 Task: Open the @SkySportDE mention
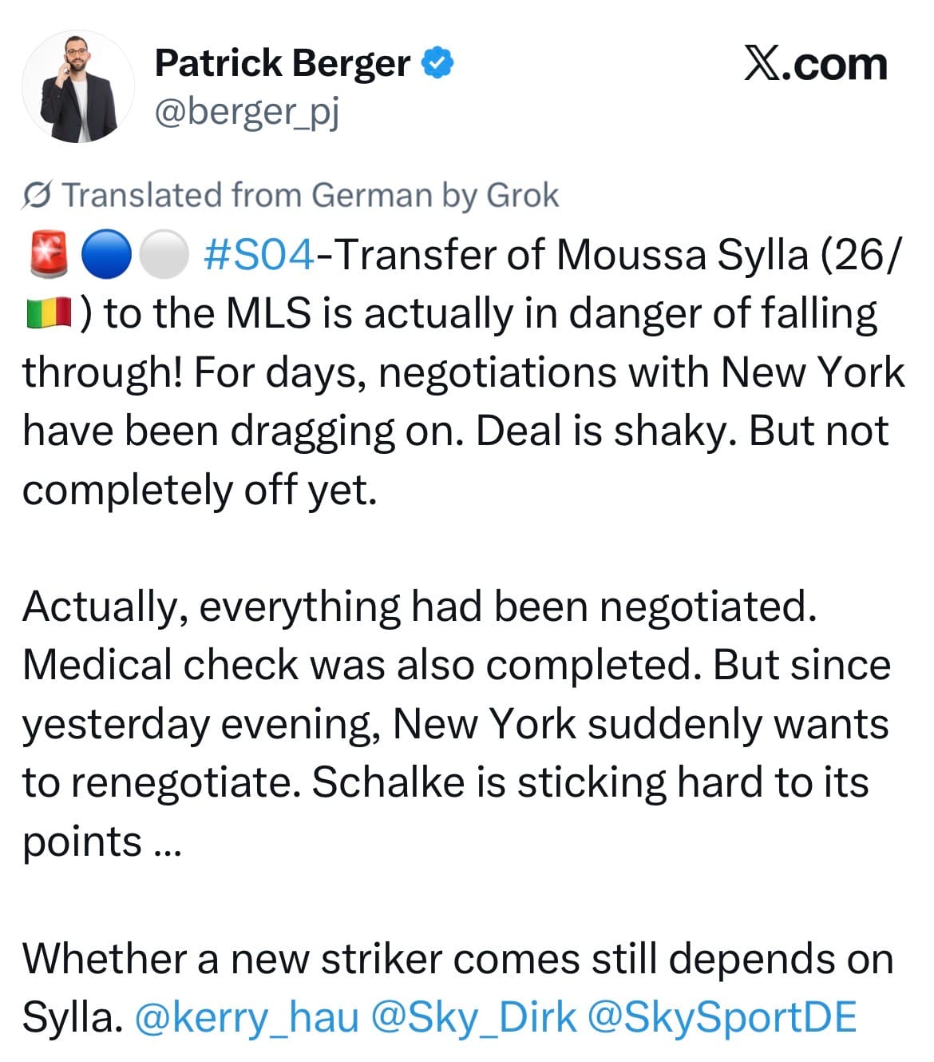722,1017
